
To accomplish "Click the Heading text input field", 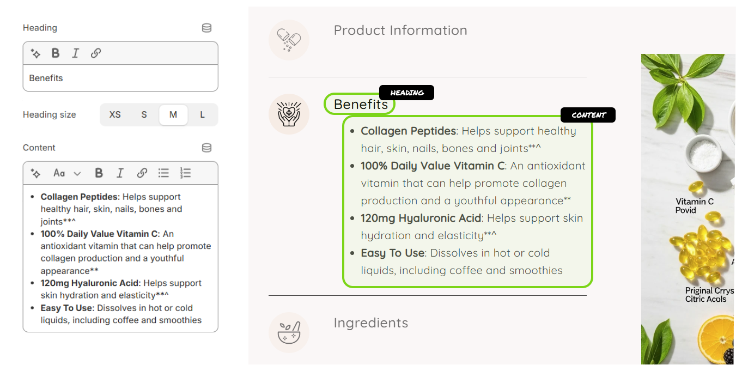I will pyautogui.click(x=120, y=78).
